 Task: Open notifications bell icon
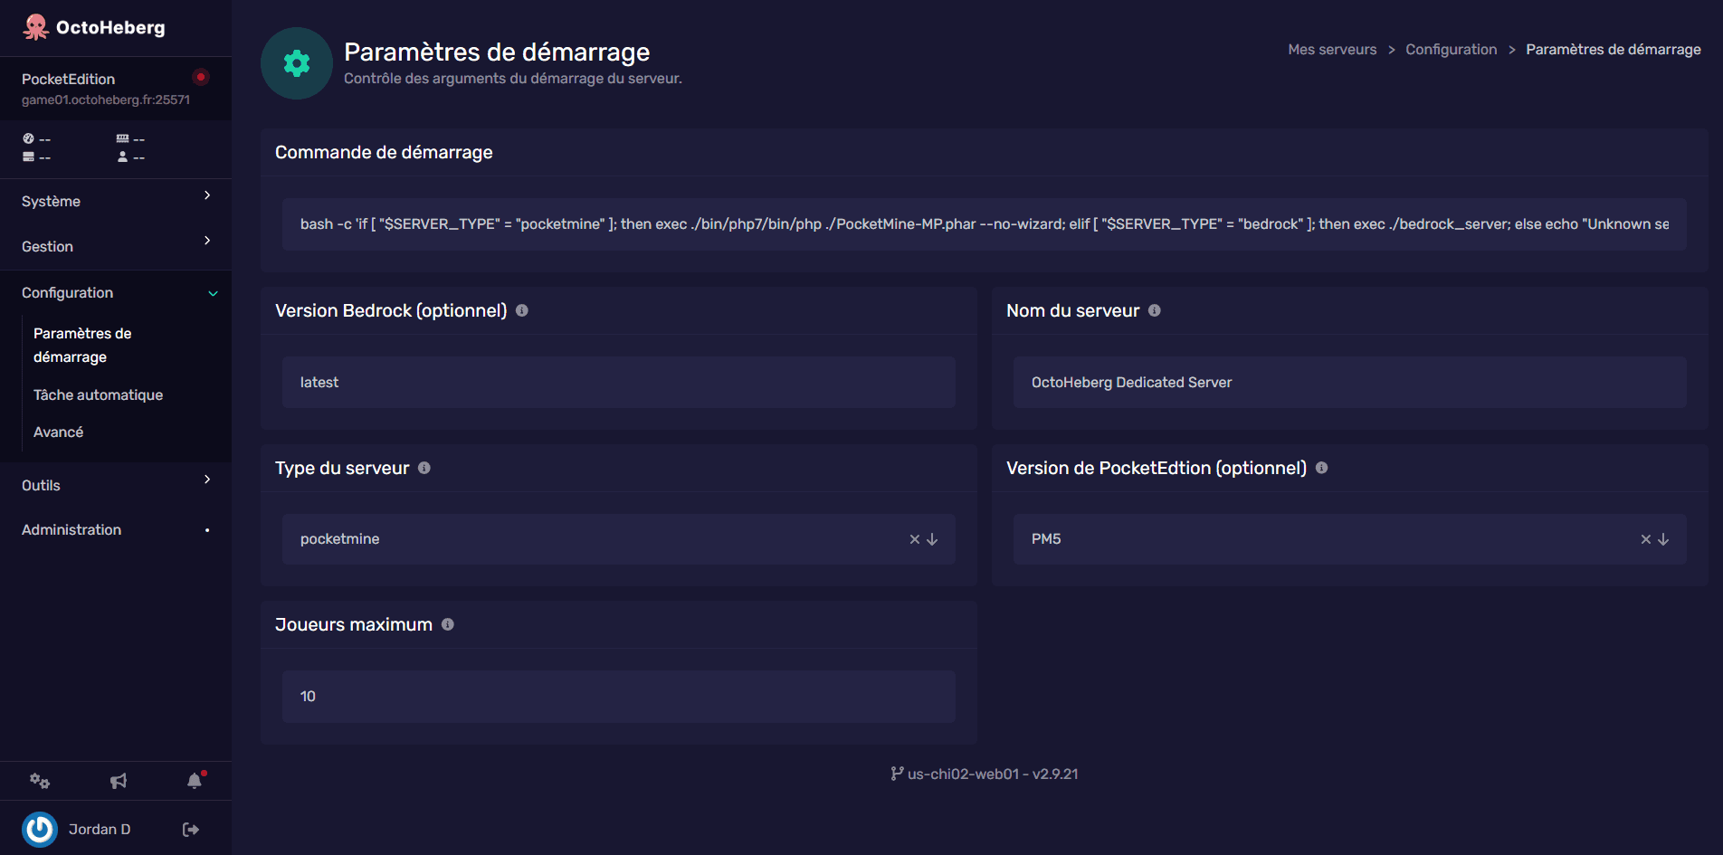[x=195, y=781]
